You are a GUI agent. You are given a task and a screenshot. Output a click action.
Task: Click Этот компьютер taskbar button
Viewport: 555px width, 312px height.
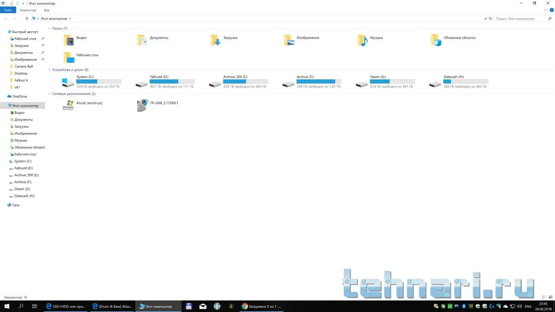coord(158,306)
